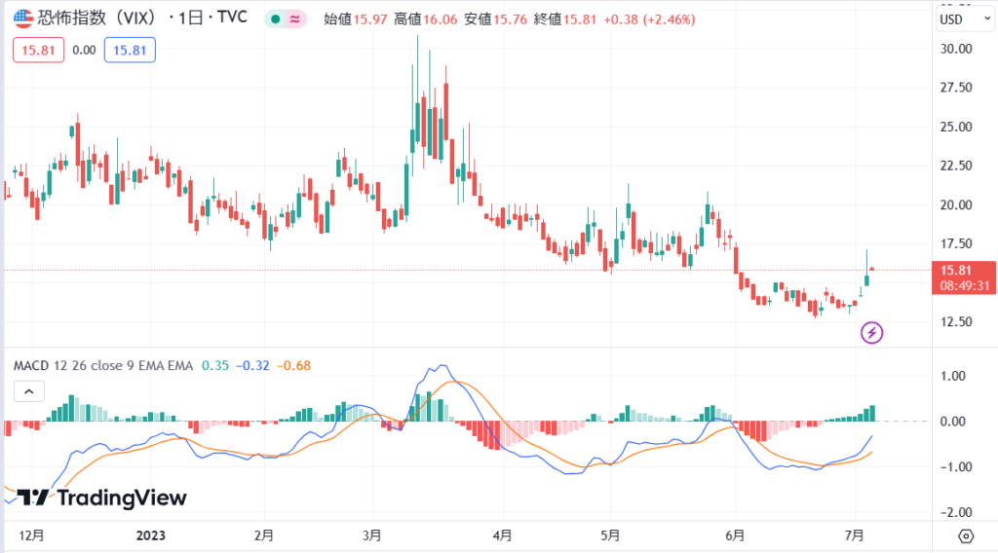Image resolution: width=998 pixels, height=553 pixels.
Task: Click the 1.00 MACD axis label
Action: (x=953, y=376)
